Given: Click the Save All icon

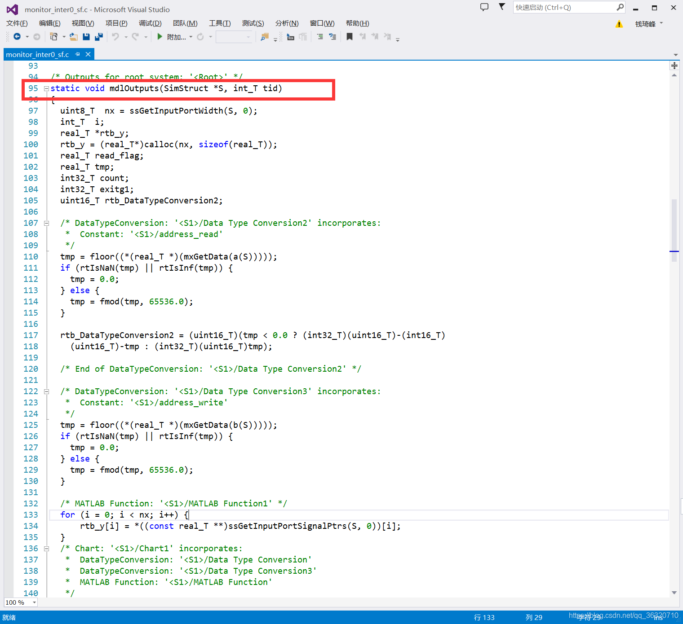Looking at the screenshot, I should 99,37.
